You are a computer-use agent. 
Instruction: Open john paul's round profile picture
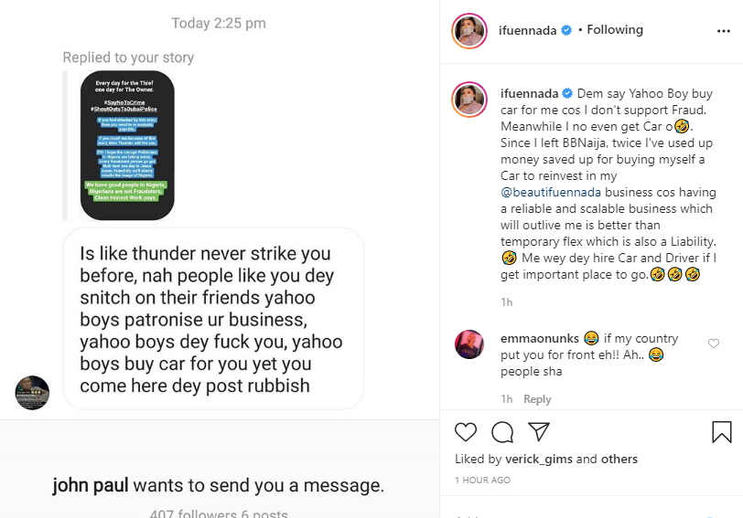pyautogui.click(x=32, y=393)
